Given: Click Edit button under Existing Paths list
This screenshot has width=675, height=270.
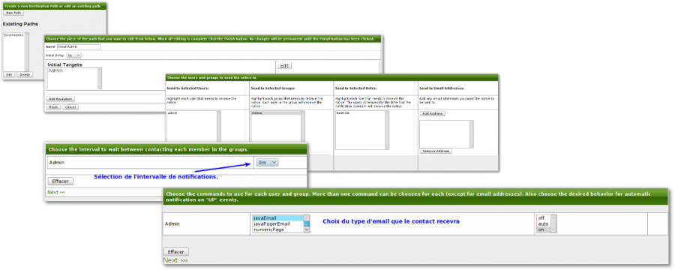Looking at the screenshot, I should coord(8,74).
